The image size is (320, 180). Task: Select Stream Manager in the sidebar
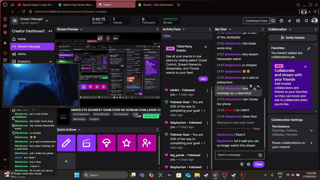tap(32, 46)
